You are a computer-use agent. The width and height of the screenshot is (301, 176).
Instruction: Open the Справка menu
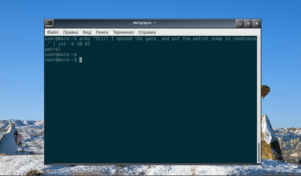(147, 32)
